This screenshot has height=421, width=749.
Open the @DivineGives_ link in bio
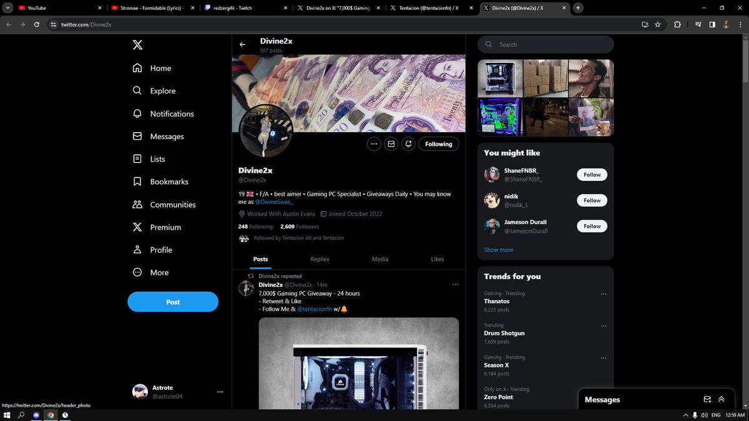274,202
